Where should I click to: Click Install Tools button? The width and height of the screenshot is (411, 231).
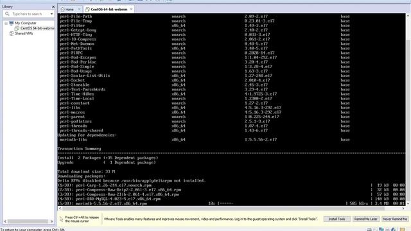337,219
